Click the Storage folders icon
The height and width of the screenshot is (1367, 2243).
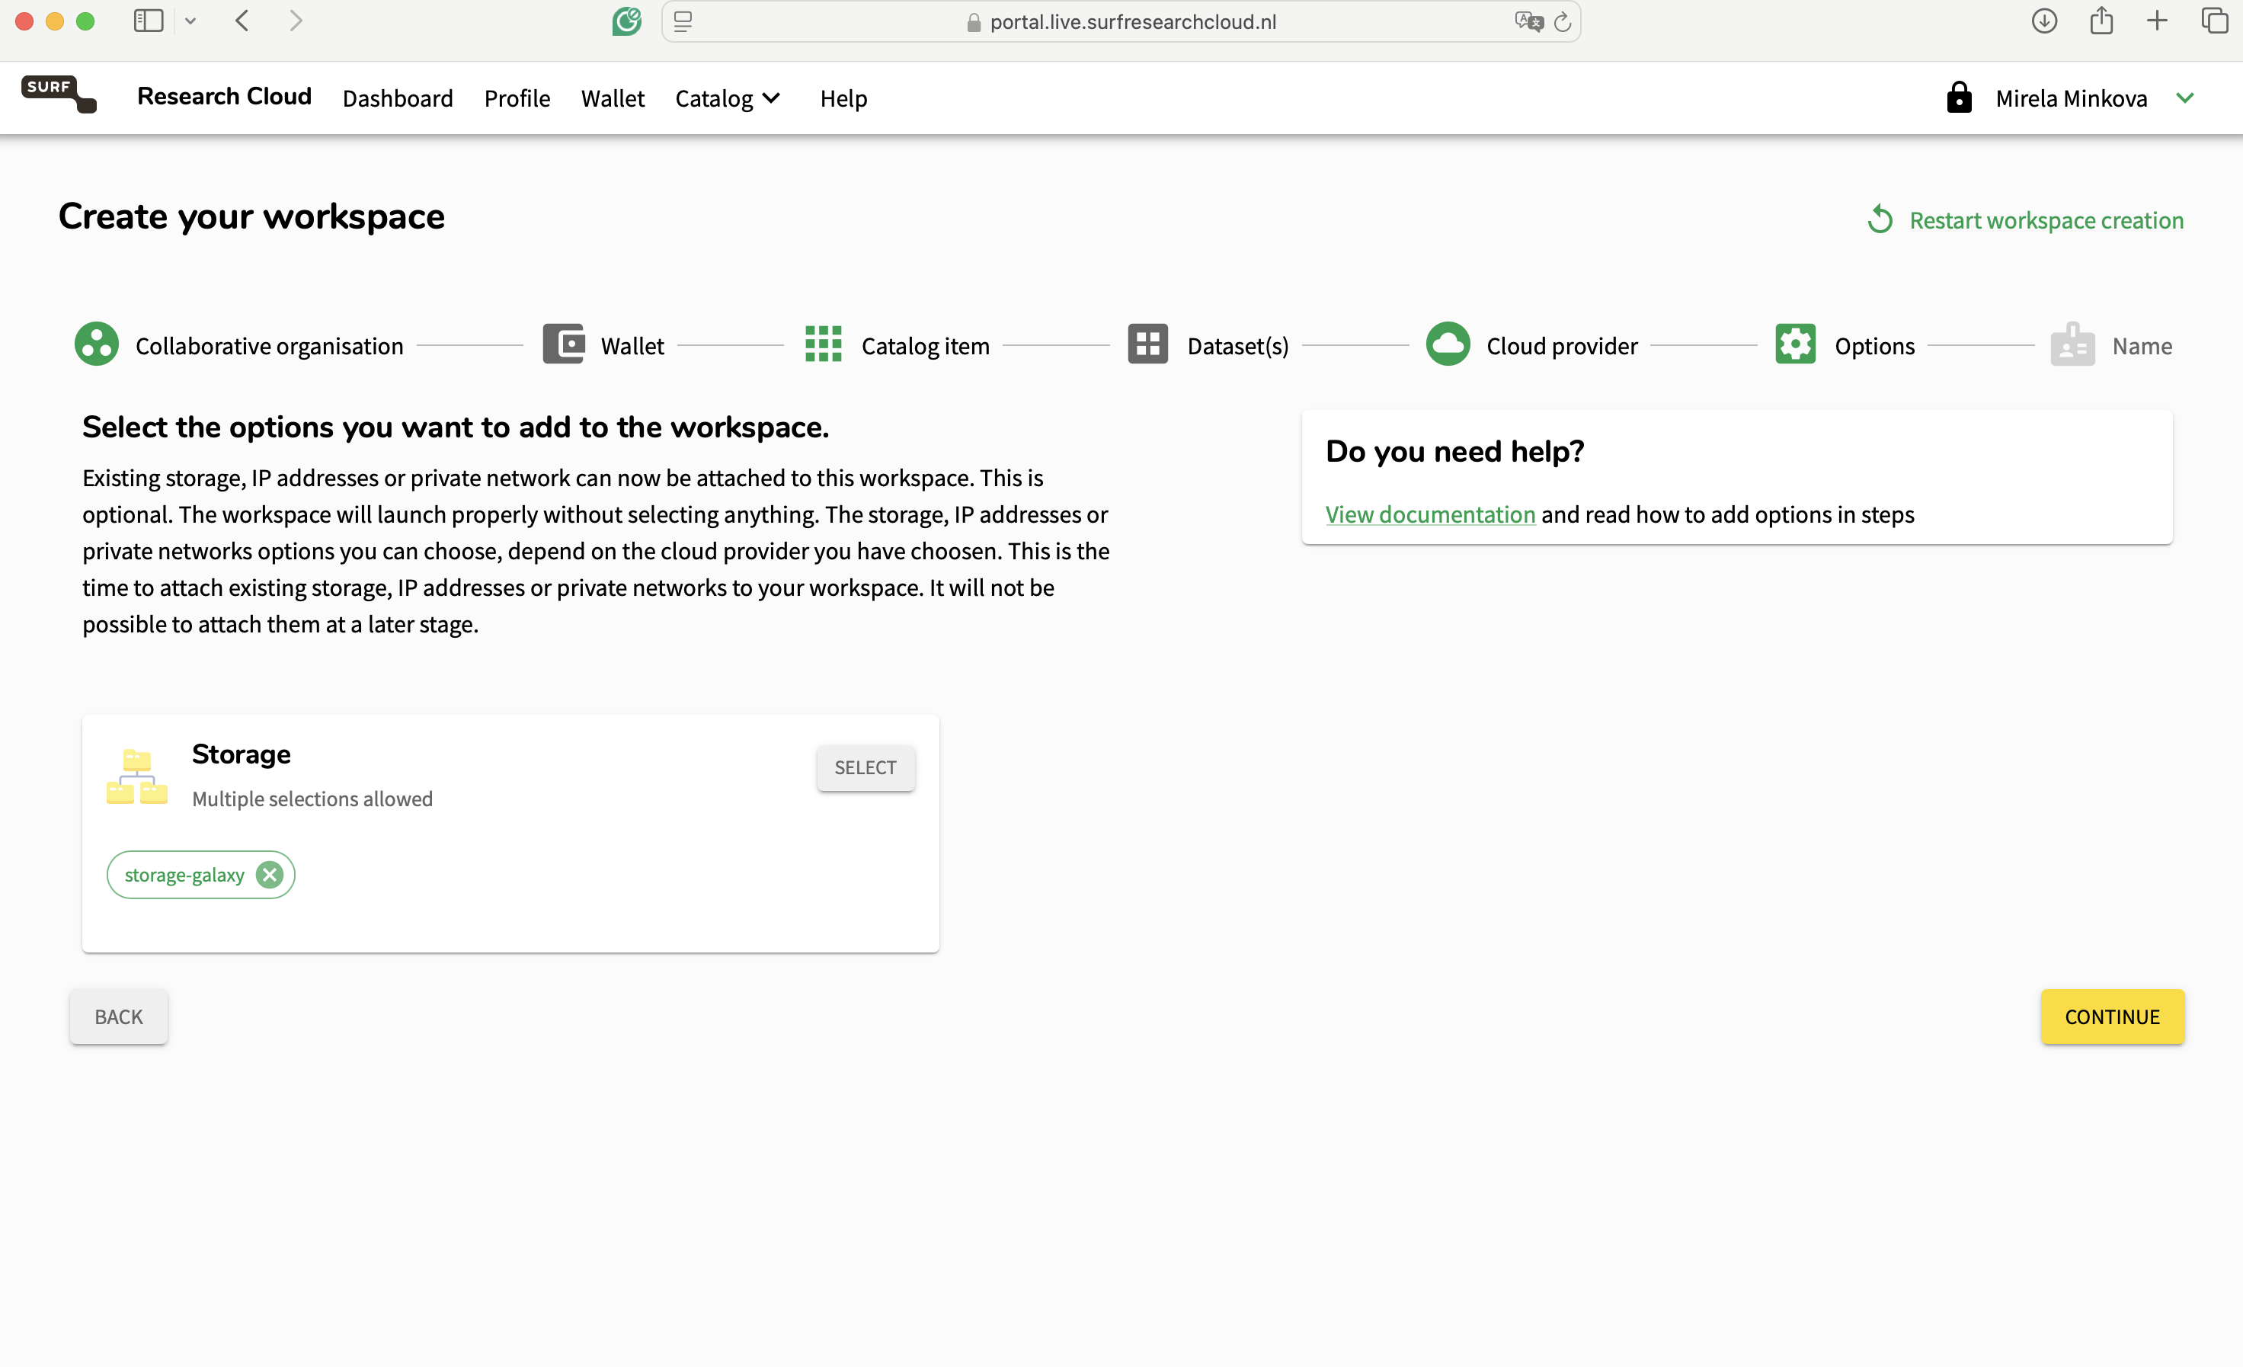tap(136, 776)
